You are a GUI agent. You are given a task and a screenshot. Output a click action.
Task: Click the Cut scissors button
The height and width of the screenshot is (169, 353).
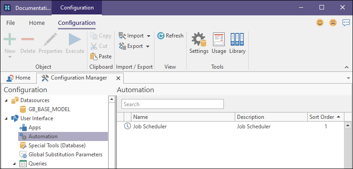99,46
